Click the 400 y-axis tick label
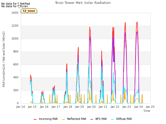This screenshot has width=166, height=124. pyautogui.click(x=16, y=78)
